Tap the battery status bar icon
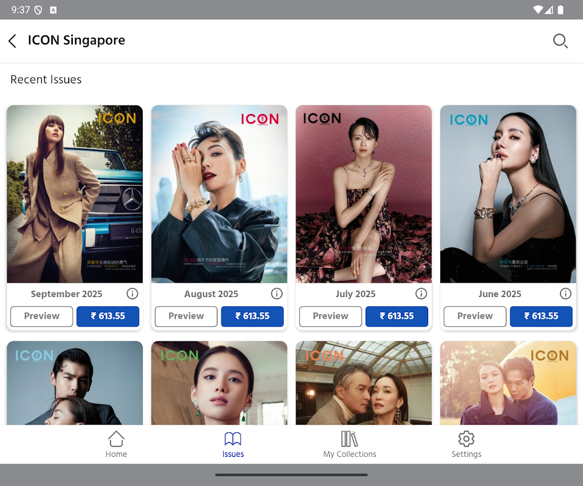583x486 pixels. point(561,10)
